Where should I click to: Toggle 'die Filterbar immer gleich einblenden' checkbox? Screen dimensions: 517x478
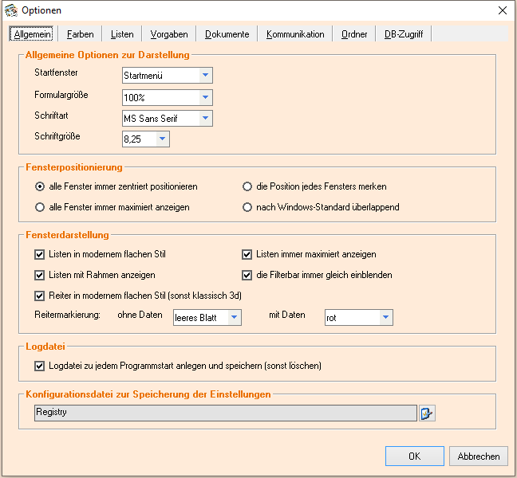pyautogui.click(x=247, y=275)
